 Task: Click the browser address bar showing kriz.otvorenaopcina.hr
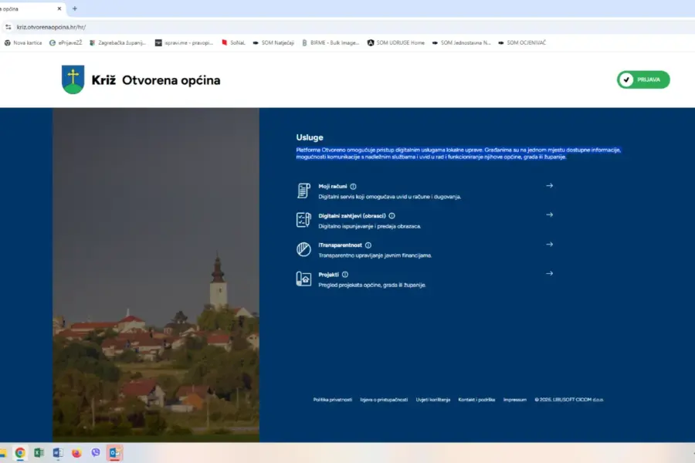pyautogui.click(x=232, y=27)
